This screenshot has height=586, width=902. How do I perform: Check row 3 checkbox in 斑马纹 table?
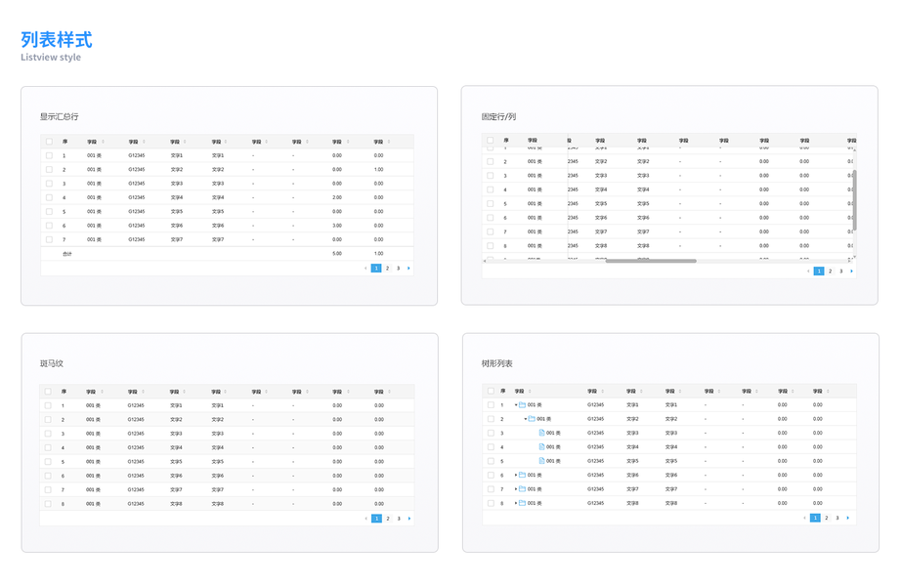click(x=48, y=434)
